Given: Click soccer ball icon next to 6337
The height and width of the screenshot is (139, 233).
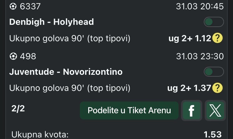Looking at the screenshot, I should 13,6.
